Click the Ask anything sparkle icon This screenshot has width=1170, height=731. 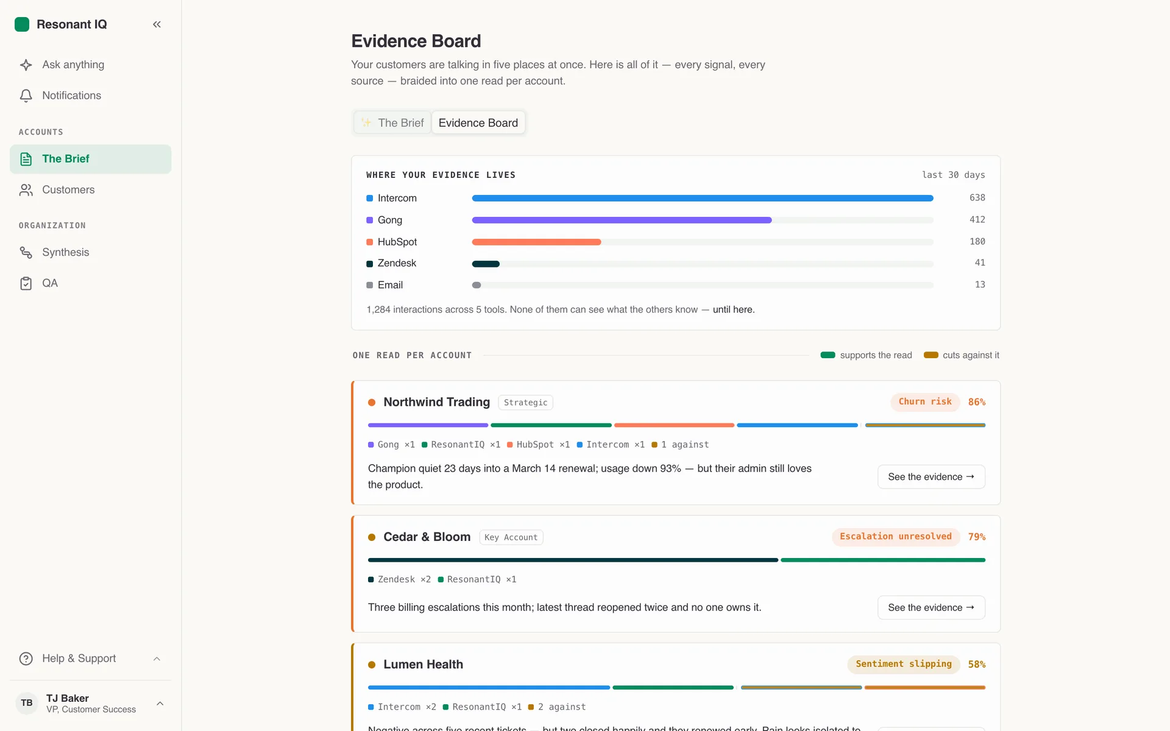click(26, 65)
